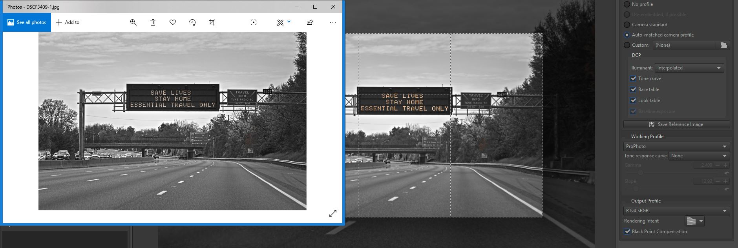Click the Custom profile (None) field

coord(685,45)
